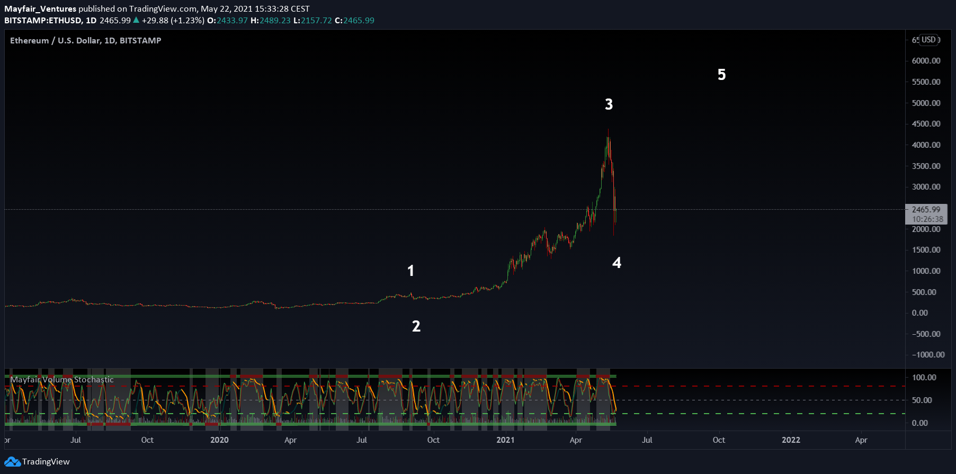Click the stochastic 100.00 scale label
The height and width of the screenshot is (474, 956).
pos(924,378)
